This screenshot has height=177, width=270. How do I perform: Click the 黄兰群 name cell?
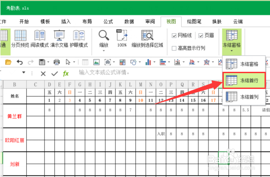click(x=14, y=116)
